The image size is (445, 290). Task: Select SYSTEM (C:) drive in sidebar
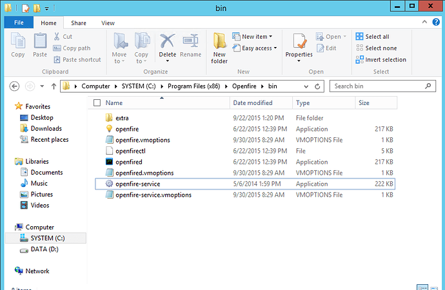click(x=45, y=238)
